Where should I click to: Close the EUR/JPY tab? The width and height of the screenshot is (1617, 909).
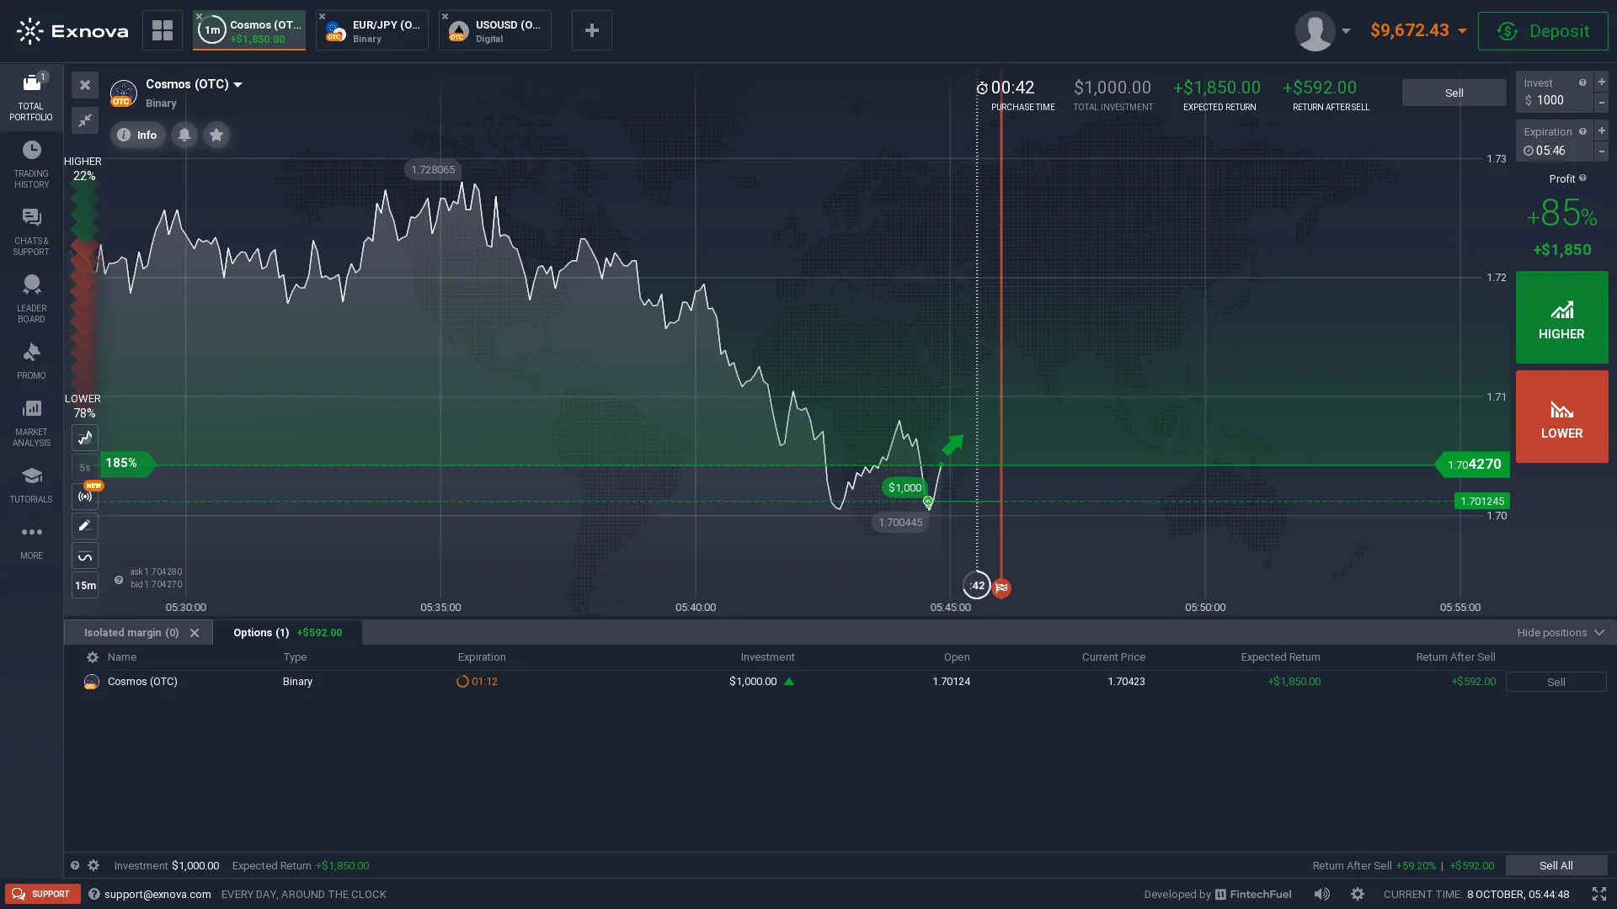click(322, 16)
